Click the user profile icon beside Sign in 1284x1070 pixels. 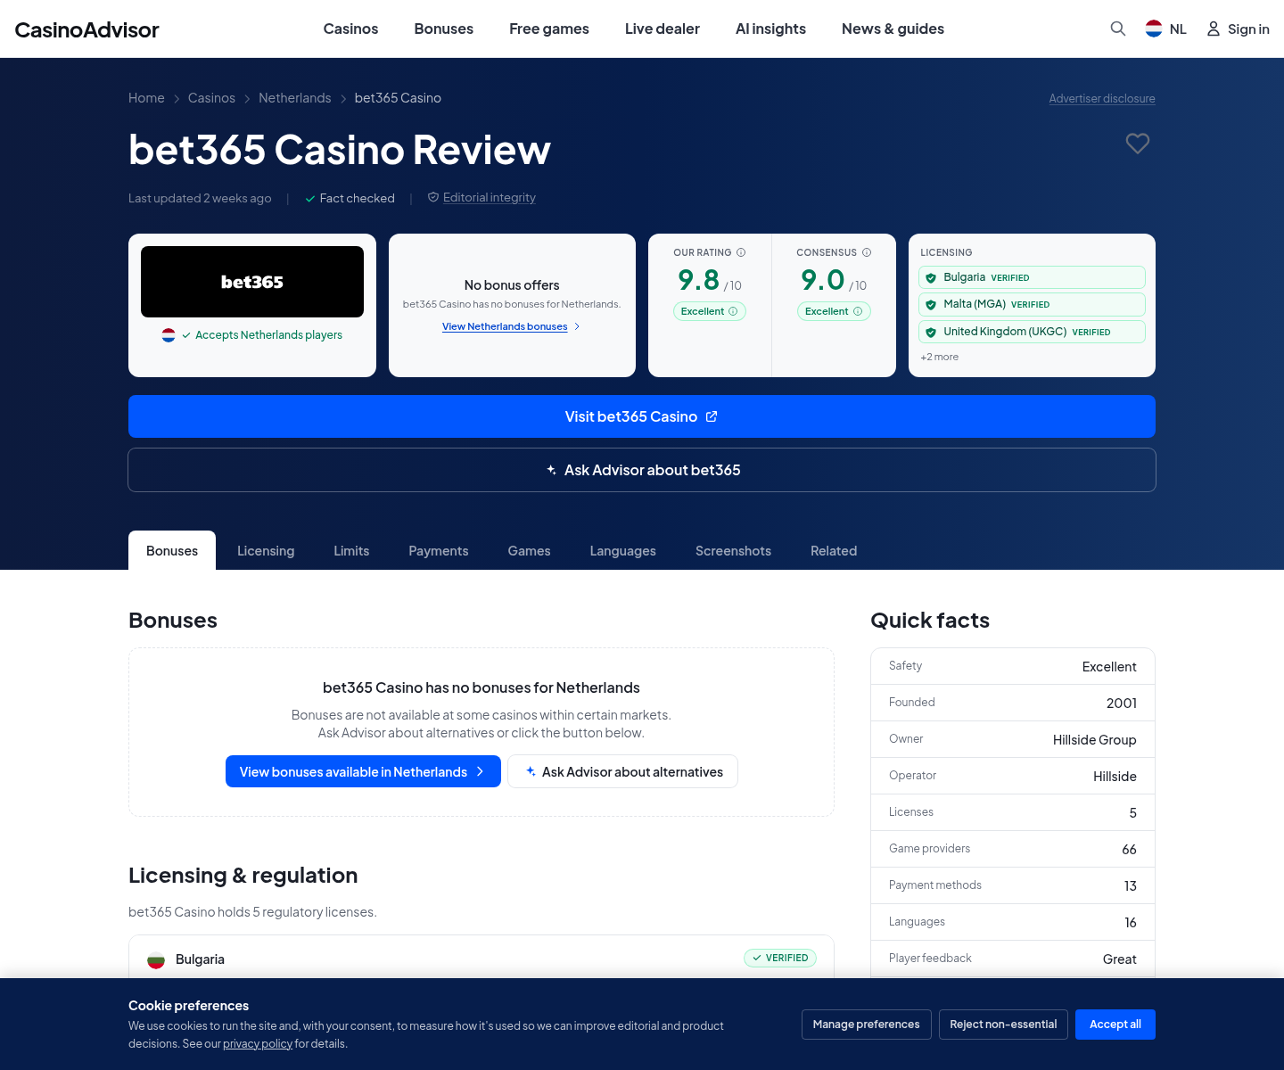click(x=1214, y=29)
